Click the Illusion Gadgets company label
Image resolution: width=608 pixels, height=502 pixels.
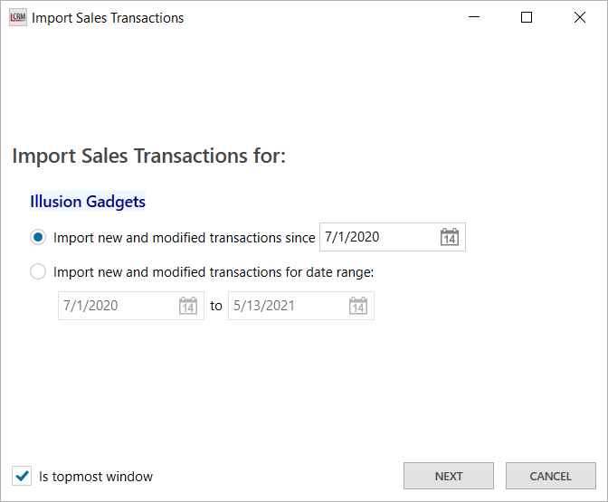[x=88, y=202]
